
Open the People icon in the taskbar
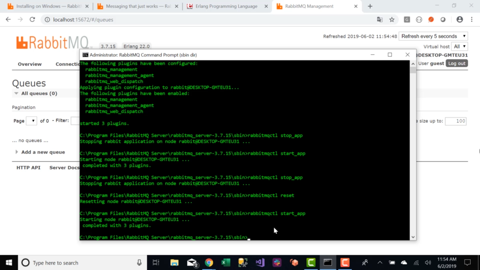pyautogui.click(x=365, y=263)
